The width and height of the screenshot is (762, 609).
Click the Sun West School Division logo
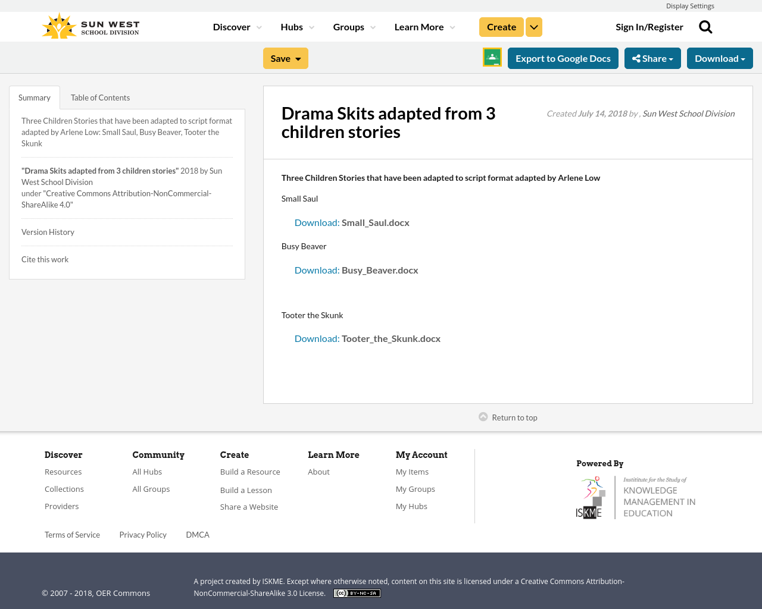(90, 25)
